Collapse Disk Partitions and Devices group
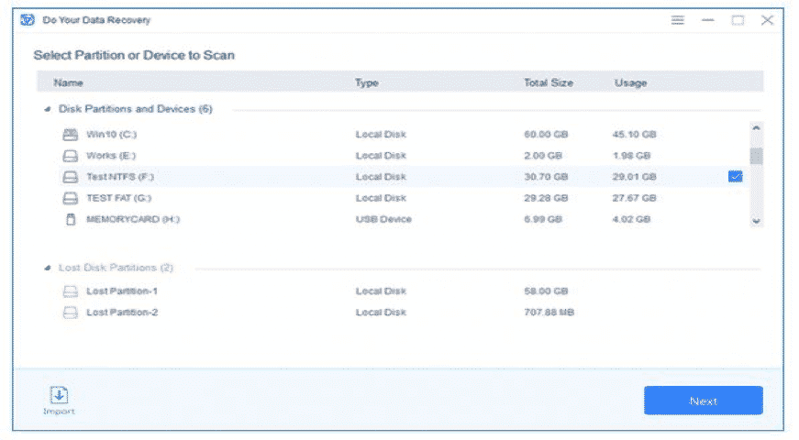 48,109
